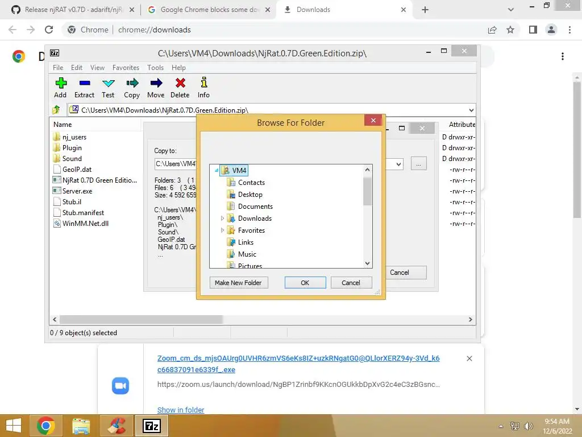The width and height of the screenshot is (582, 437).
Task: Open downloads page more actions menu
Action: point(563,56)
